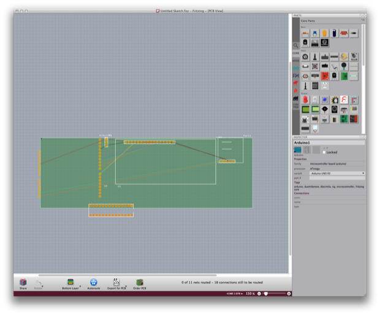This screenshot has height=315, width=380.
Task: Select the black mystery part with question mark
Action: [324, 43]
